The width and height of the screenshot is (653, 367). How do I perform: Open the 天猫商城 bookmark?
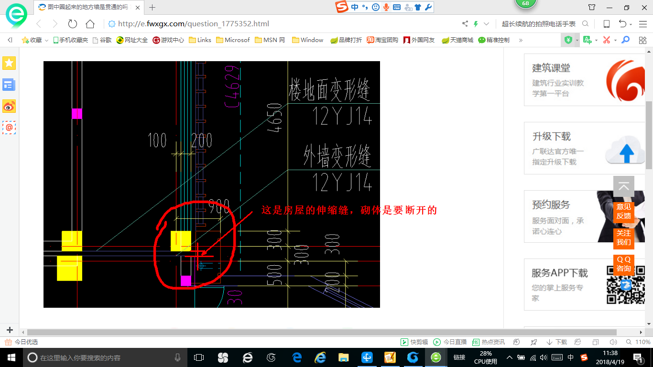click(x=457, y=40)
